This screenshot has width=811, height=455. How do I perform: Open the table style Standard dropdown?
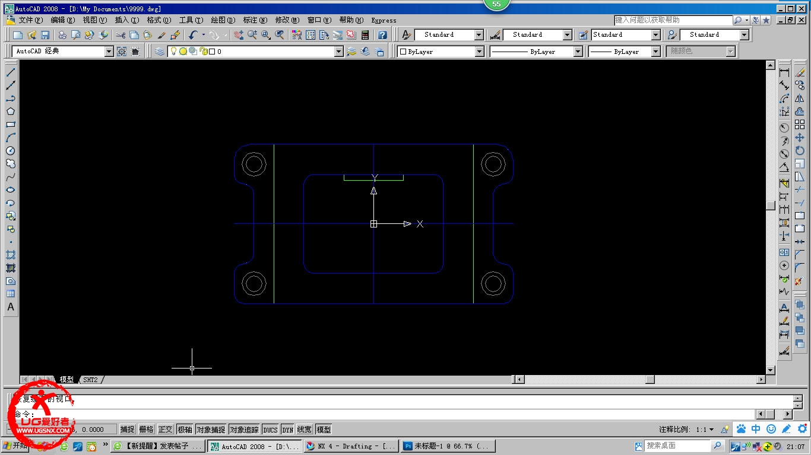pos(656,35)
